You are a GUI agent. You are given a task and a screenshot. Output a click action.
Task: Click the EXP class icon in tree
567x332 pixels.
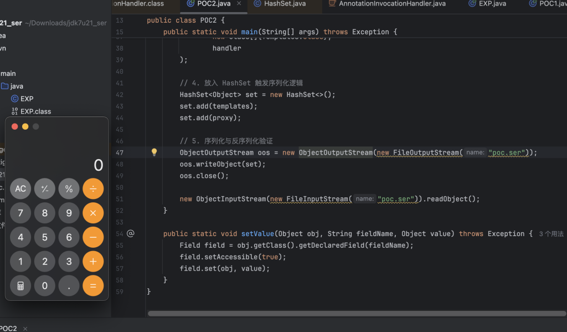tap(14, 99)
